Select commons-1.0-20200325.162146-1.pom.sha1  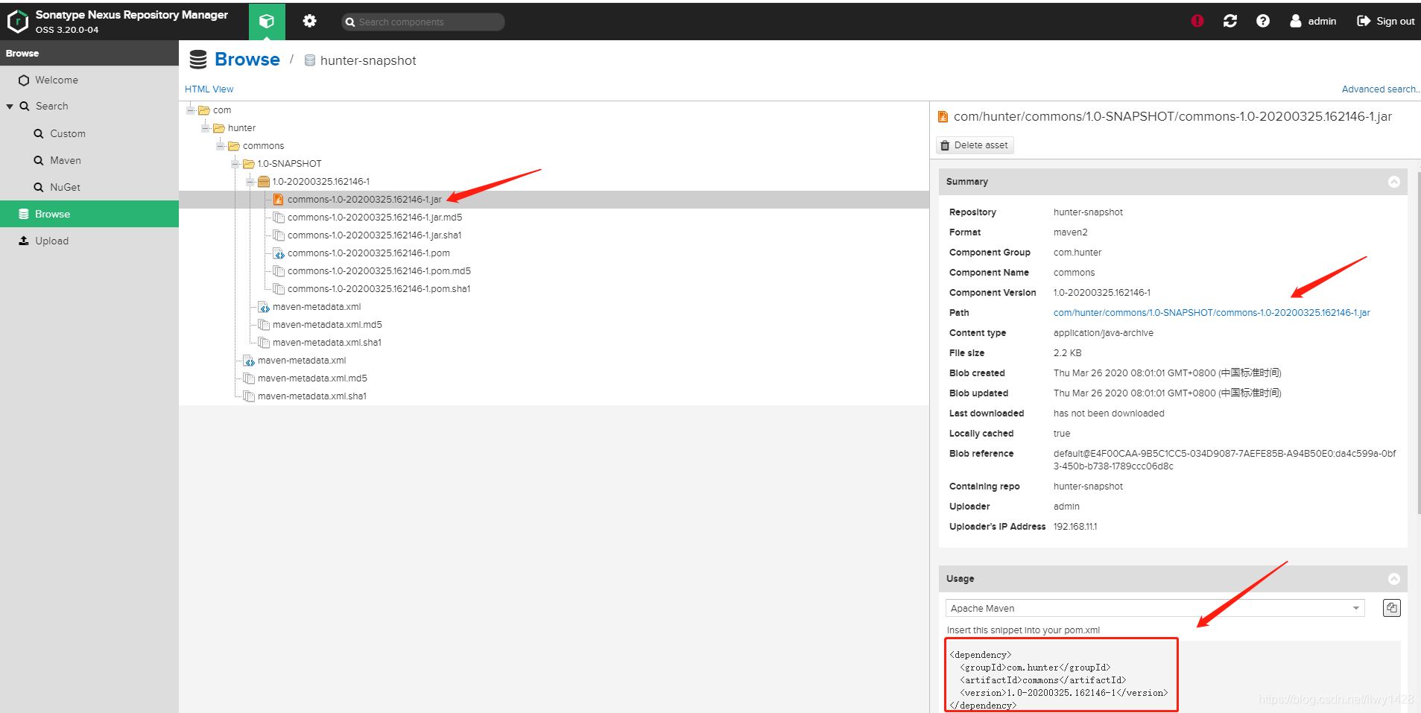[x=379, y=288]
